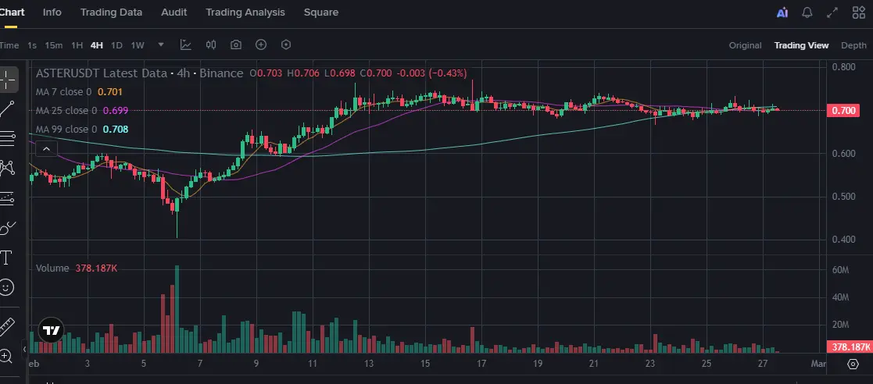Switch to 15m interval
Screen dimensions: 873x384
(53, 45)
